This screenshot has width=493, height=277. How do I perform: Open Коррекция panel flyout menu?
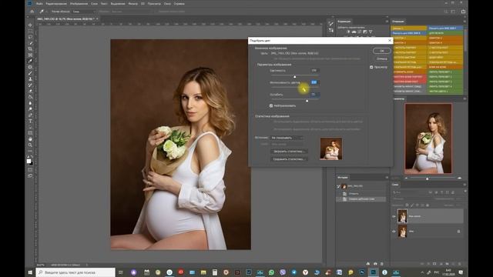pyautogui.click(x=387, y=22)
